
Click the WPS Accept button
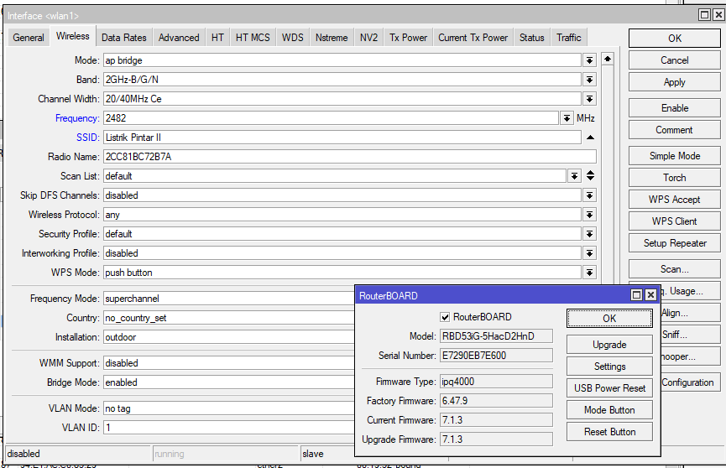click(x=674, y=199)
